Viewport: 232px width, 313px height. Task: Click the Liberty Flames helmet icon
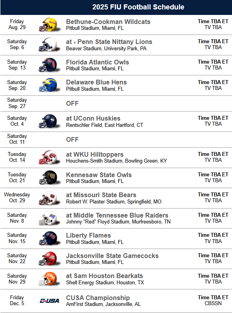tap(49, 238)
